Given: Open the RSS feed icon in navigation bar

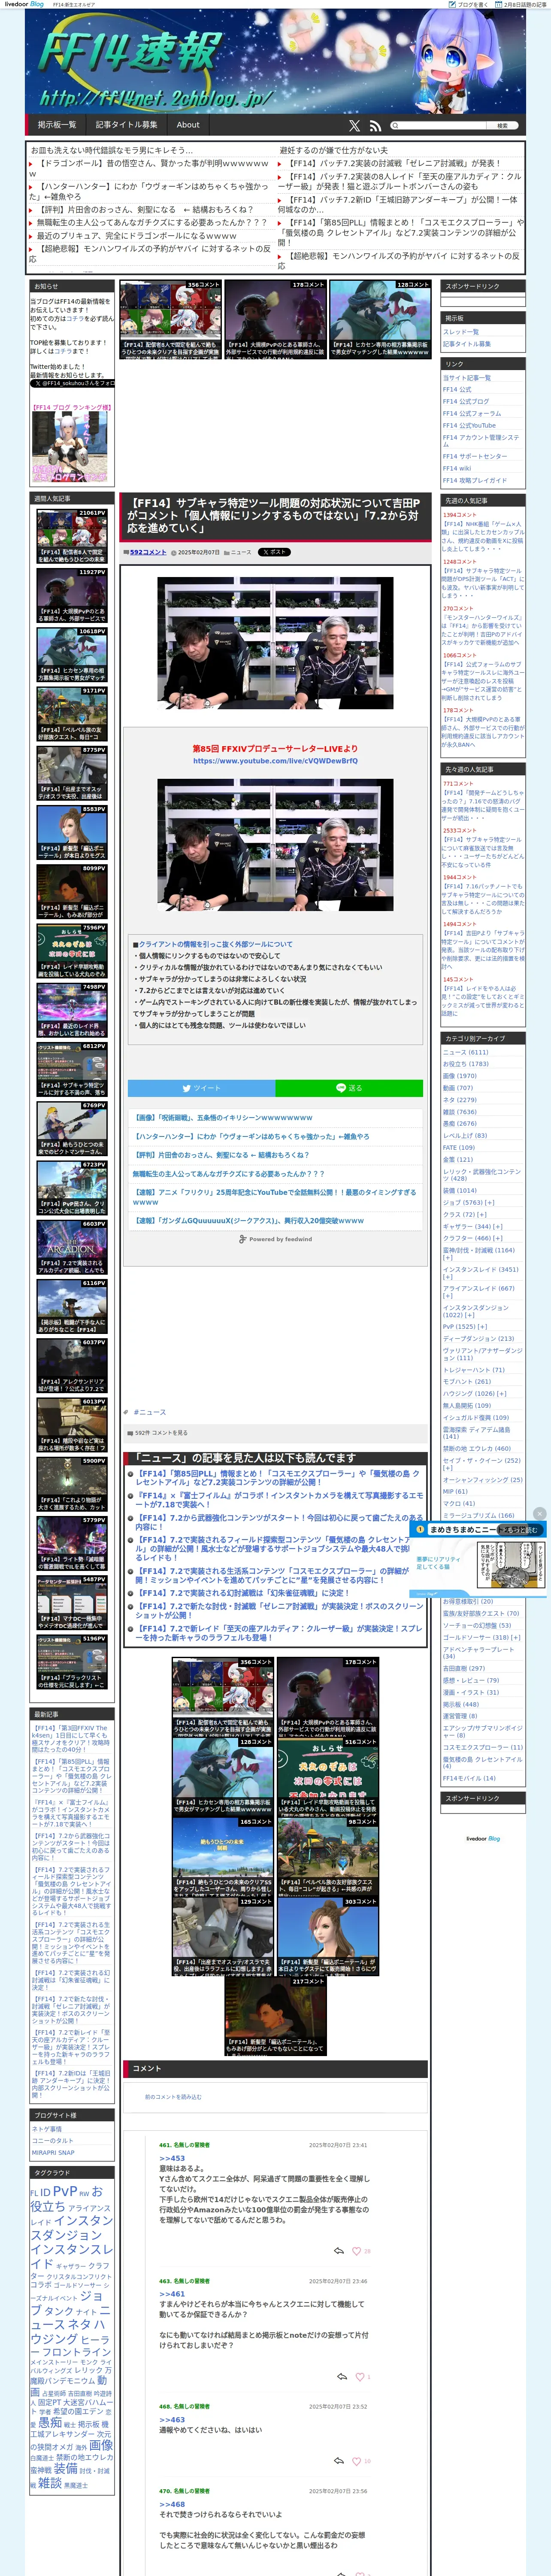Looking at the screenshot, I should coord(375,125).
